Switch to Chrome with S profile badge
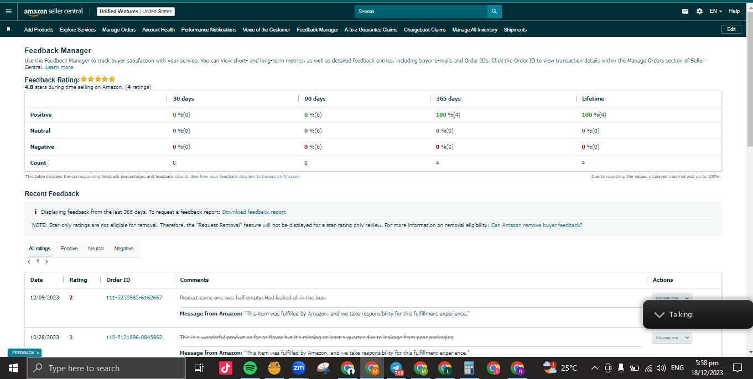The image size is (753, 379). pyautogui.click(x=494, y=368)
